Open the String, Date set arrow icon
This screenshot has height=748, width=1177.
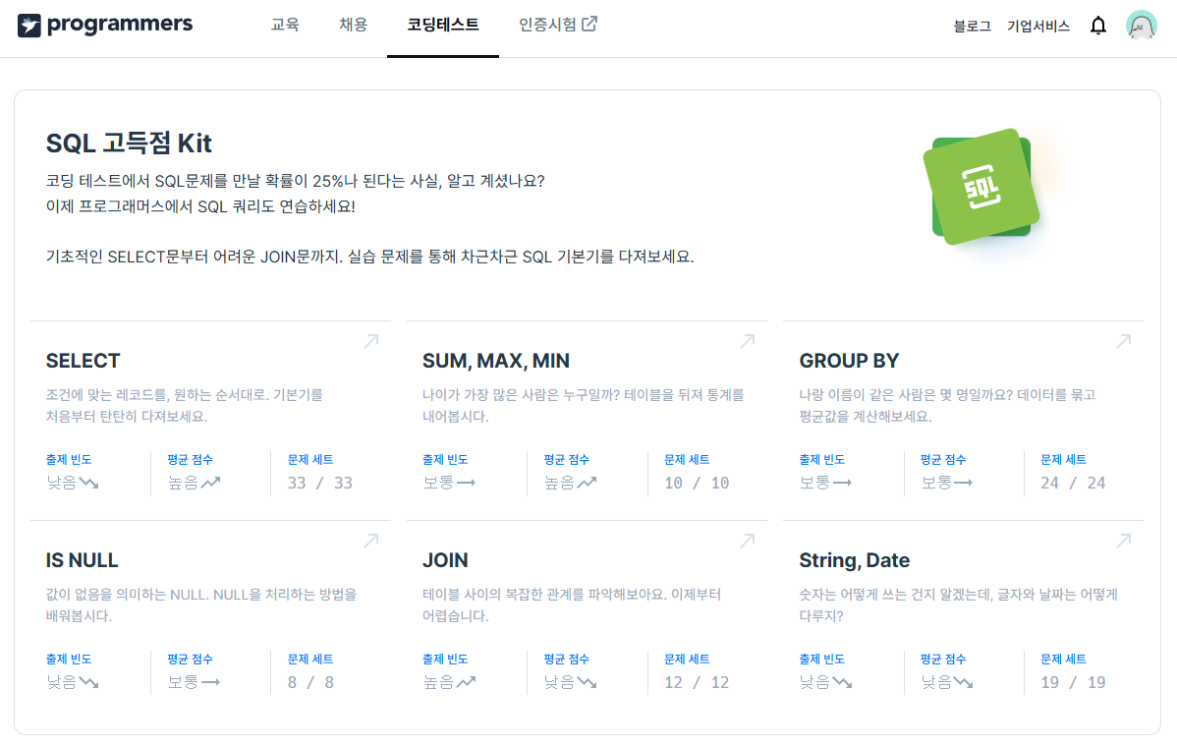click(x=1123, y=541)
